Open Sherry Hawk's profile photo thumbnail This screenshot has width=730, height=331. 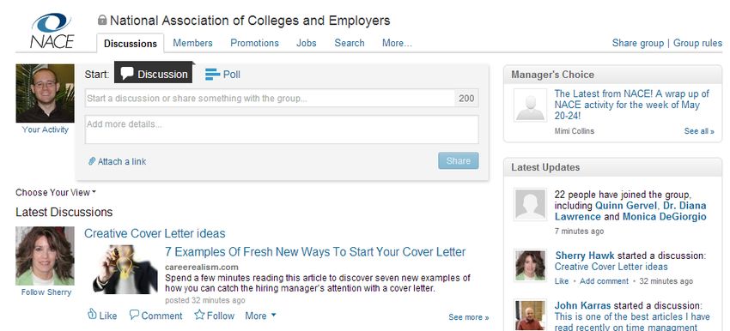[530, 266]
